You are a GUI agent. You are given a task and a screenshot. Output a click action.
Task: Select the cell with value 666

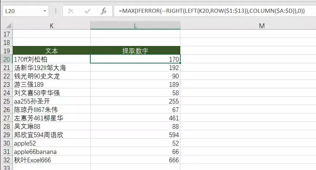(135, 161)
